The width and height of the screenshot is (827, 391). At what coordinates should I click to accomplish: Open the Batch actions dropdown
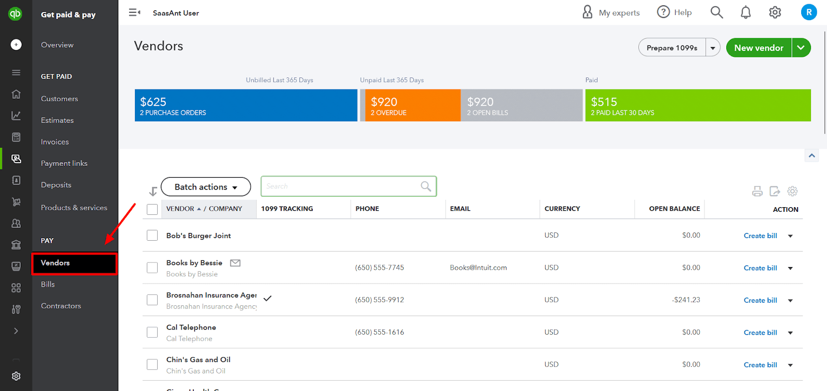(206, 187)
